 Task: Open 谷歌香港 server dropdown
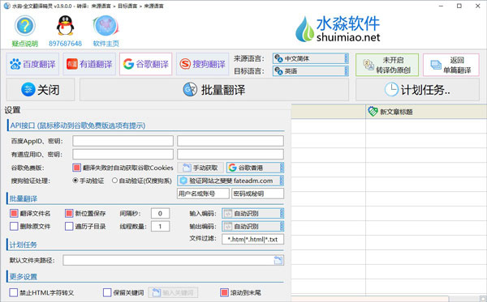pos(255,168)
